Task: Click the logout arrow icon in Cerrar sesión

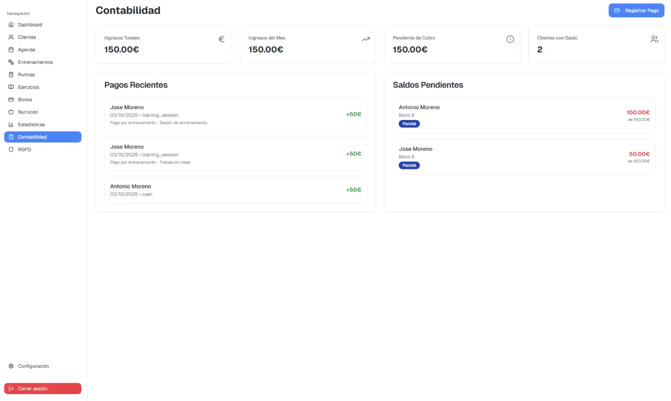Action: 11,388
